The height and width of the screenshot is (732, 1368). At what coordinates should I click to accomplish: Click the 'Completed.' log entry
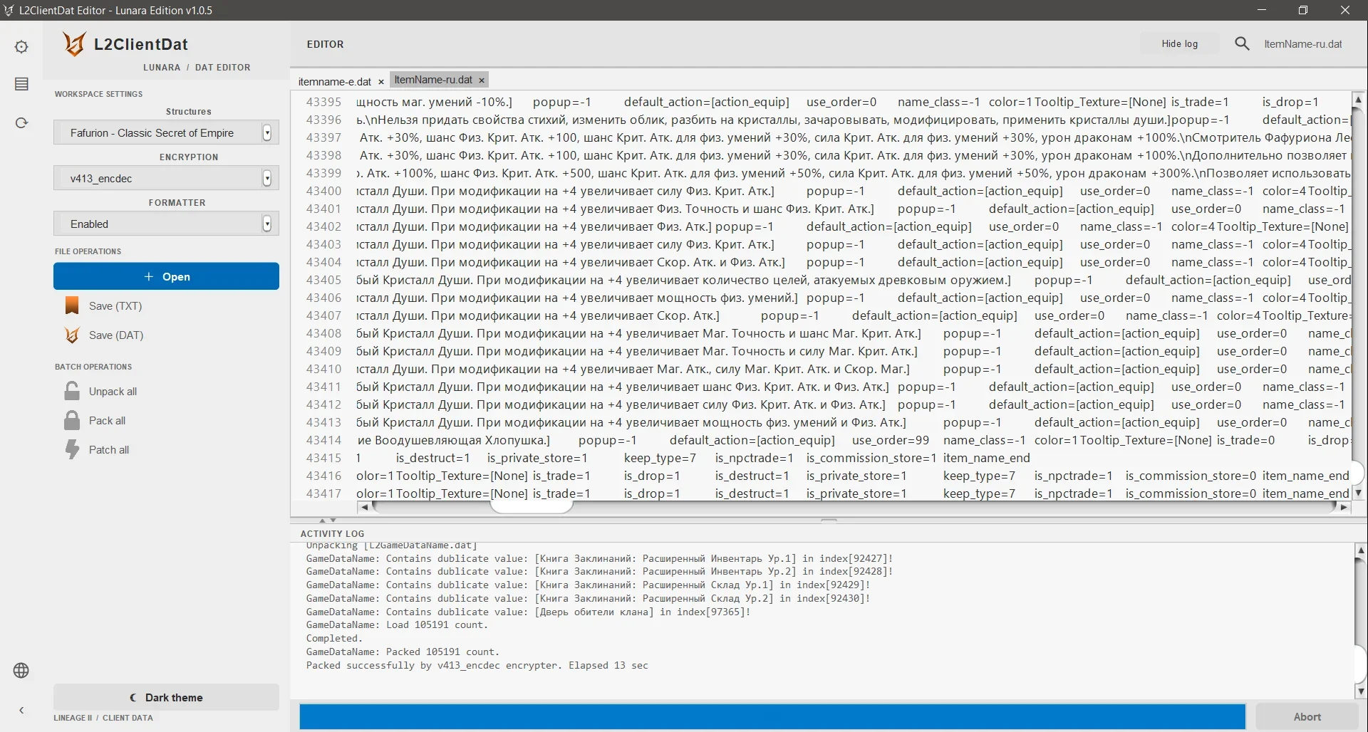click(334, 638)
